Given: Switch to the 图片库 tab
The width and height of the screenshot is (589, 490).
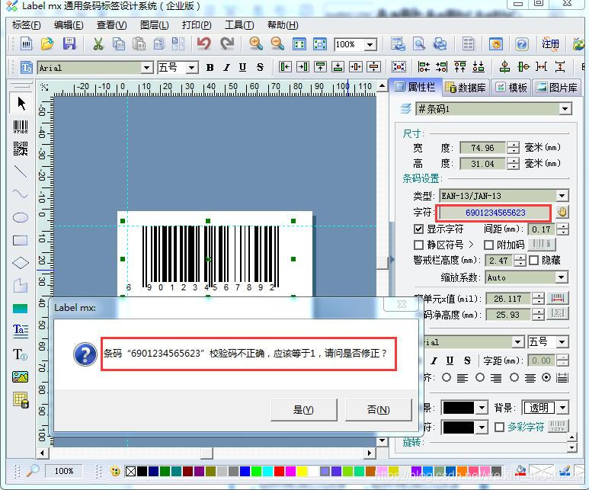Looking at the screenshot, I should coord(557,88).
